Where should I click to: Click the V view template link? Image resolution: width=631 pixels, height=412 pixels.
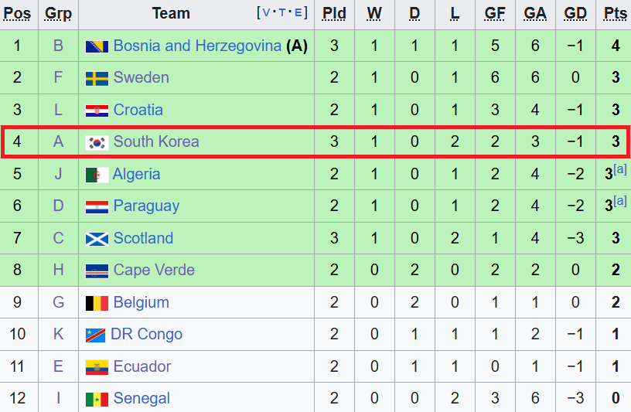[x=266, y=13]
